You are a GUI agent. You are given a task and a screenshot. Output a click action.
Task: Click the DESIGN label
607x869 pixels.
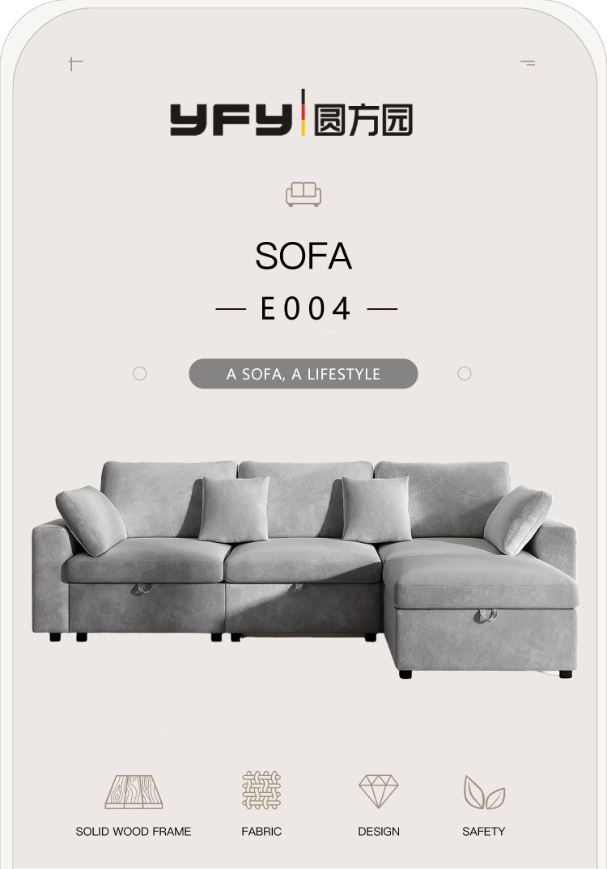point(379,831)
